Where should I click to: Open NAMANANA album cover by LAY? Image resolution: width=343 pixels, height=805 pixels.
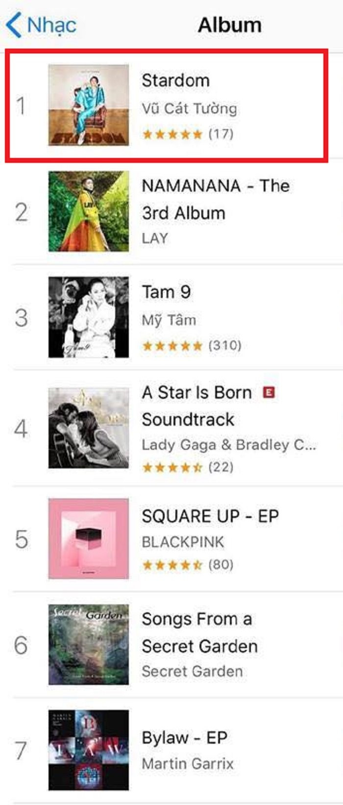coord(89,211)
